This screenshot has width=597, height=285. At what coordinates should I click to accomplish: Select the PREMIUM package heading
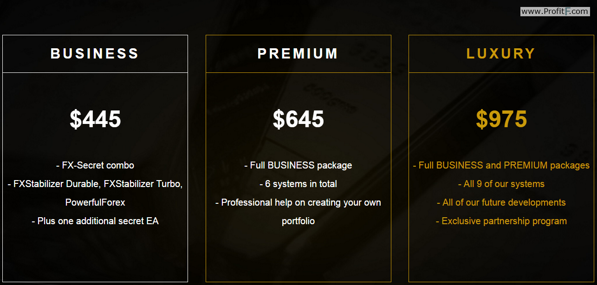tap(298, 54)
